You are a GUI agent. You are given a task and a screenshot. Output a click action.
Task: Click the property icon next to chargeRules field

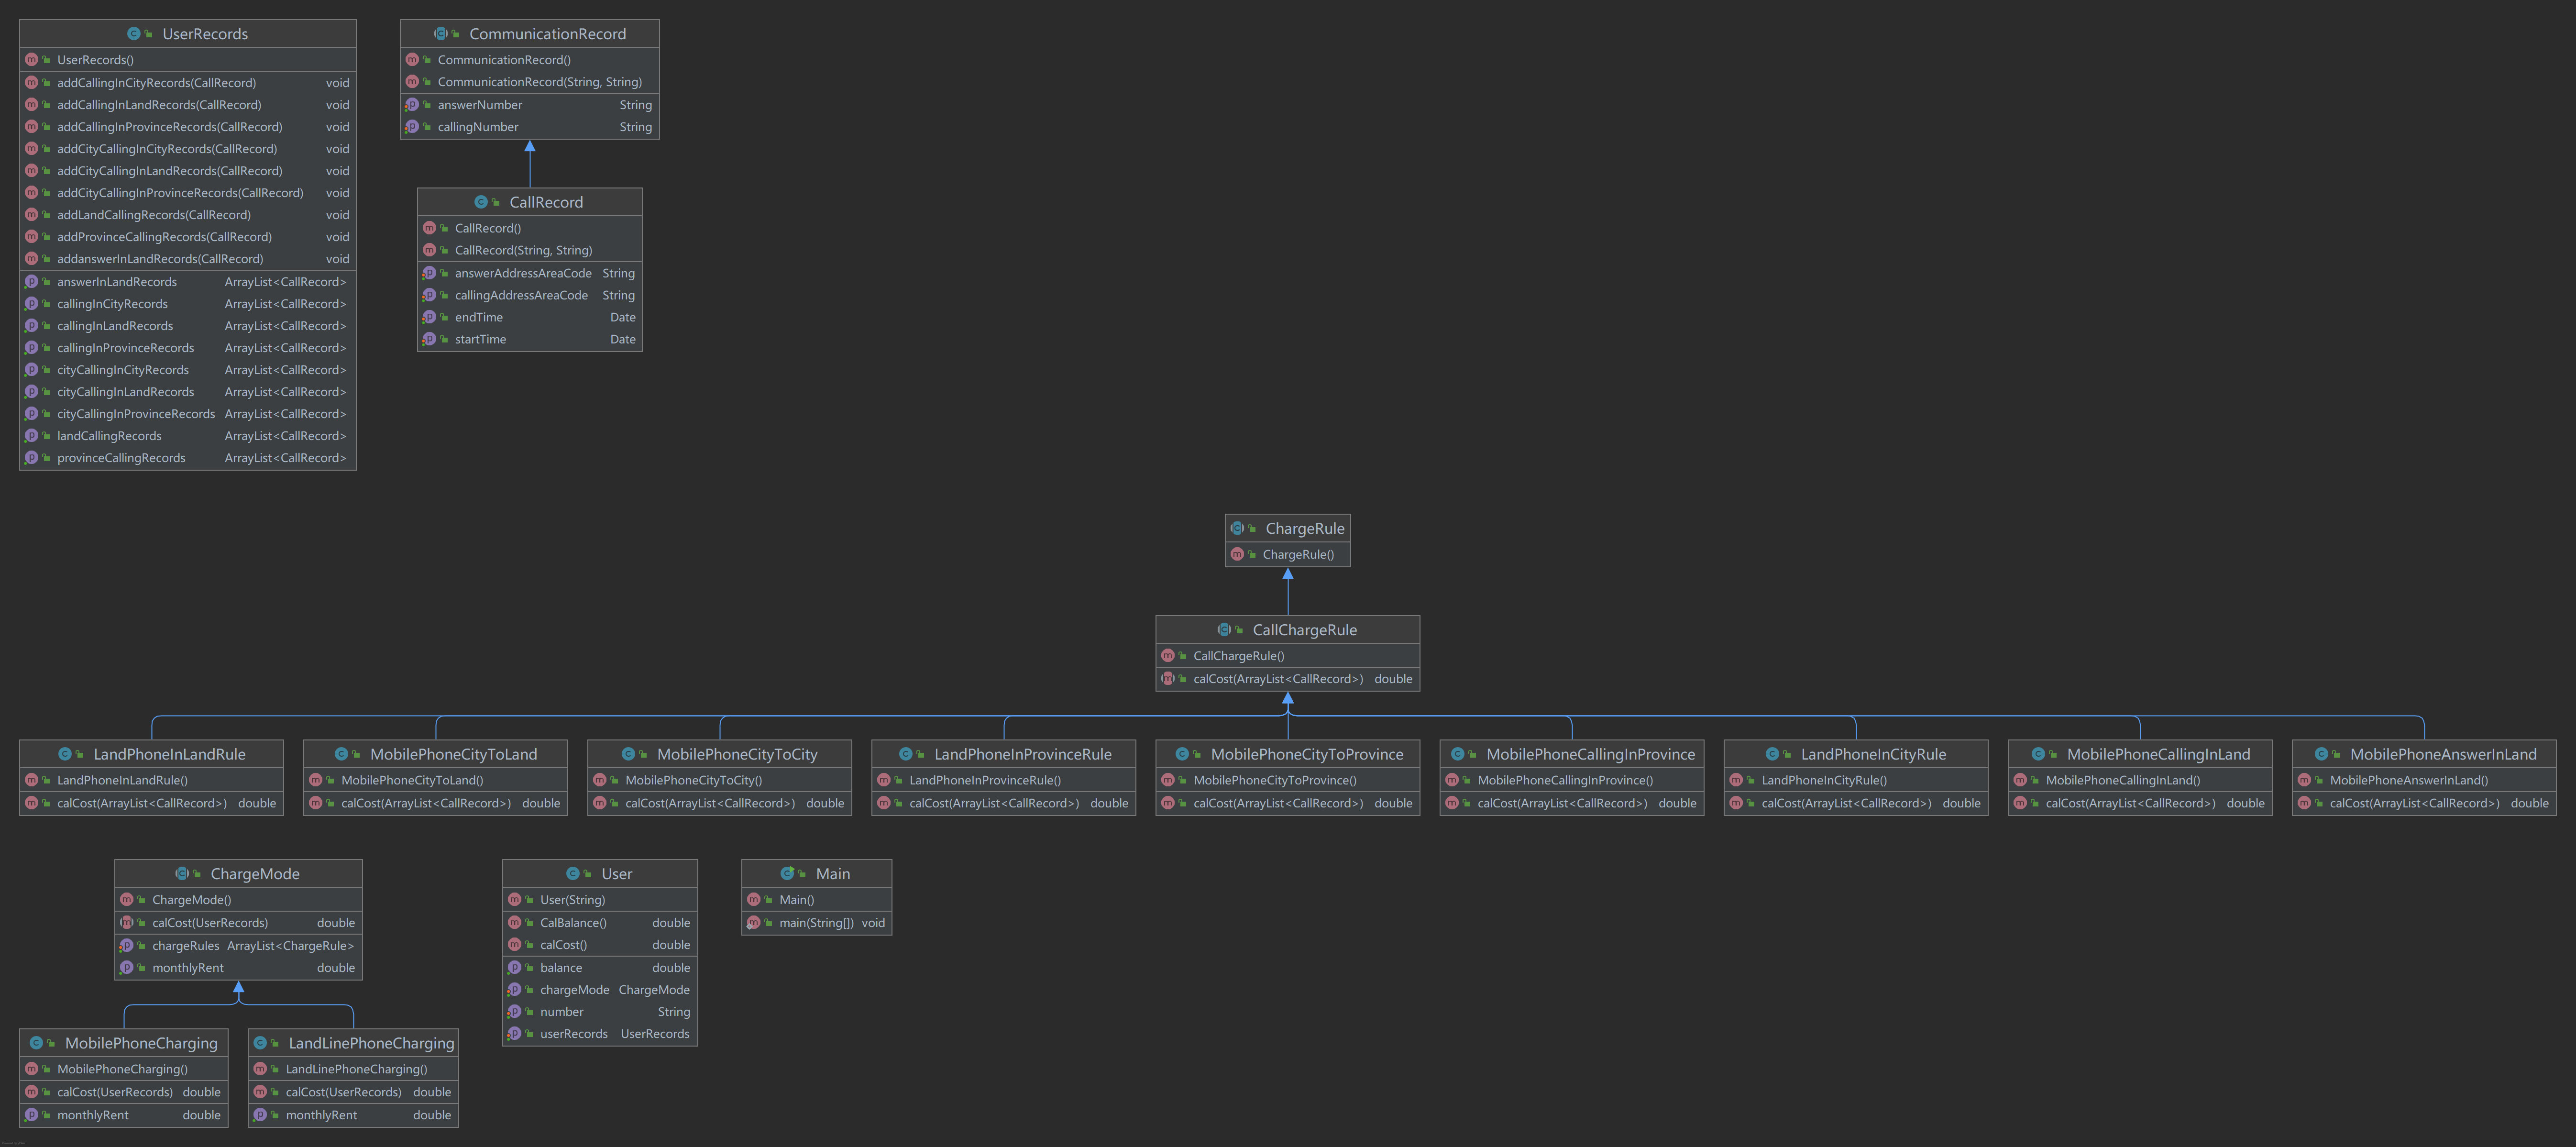[x=127, y=946]
